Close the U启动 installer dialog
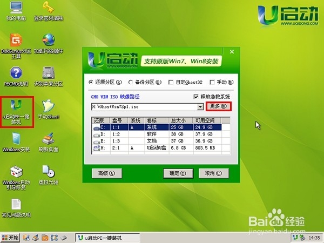This screenshot has height=243, width=324. (x=232, y=52)
